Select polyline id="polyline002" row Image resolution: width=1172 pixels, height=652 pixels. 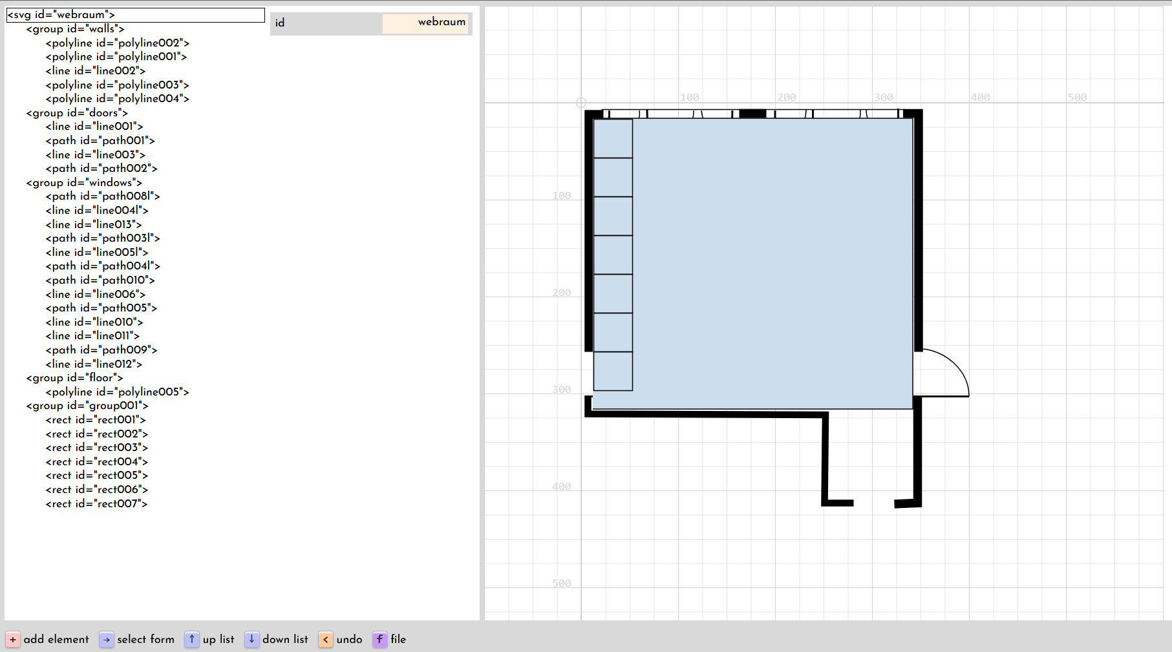[x=118, y=43]
